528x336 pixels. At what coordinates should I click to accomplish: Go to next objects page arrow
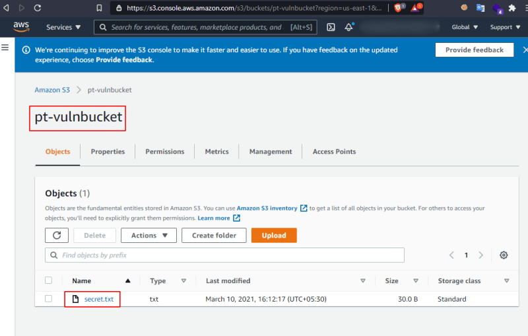pyautogui.click(x=481, y=255)
